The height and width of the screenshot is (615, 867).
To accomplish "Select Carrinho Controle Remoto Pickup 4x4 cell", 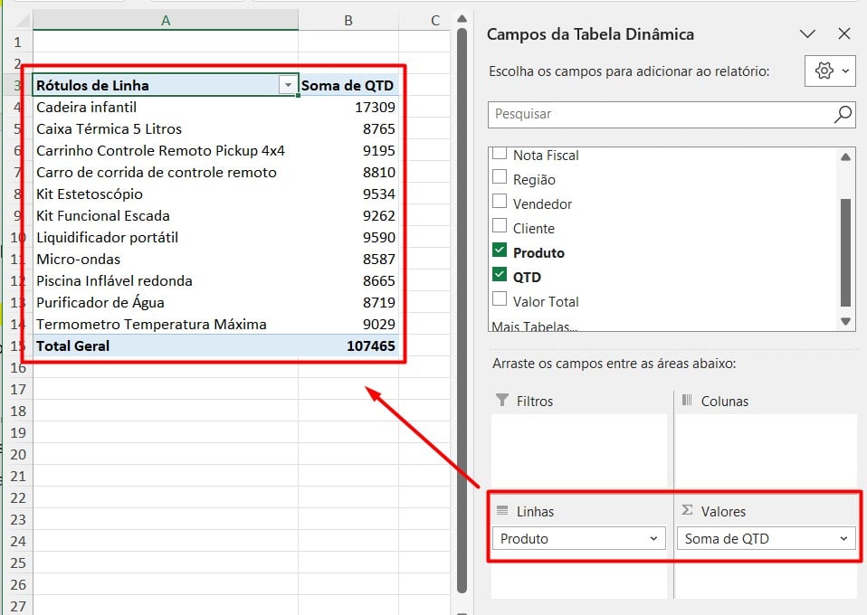I will pyautogui.click(x=166, y=150).
